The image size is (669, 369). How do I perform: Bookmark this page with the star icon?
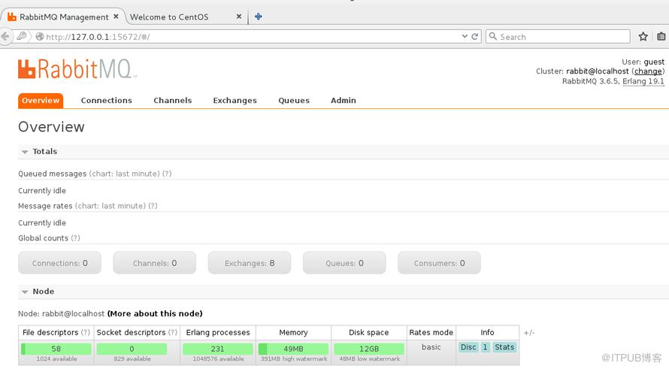pos(643,37)
